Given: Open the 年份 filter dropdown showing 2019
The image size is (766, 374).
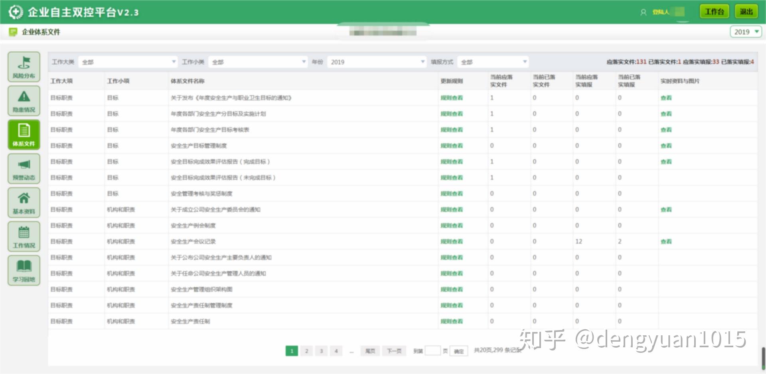Looking at the screenshot, I should (x=377, y=62).
